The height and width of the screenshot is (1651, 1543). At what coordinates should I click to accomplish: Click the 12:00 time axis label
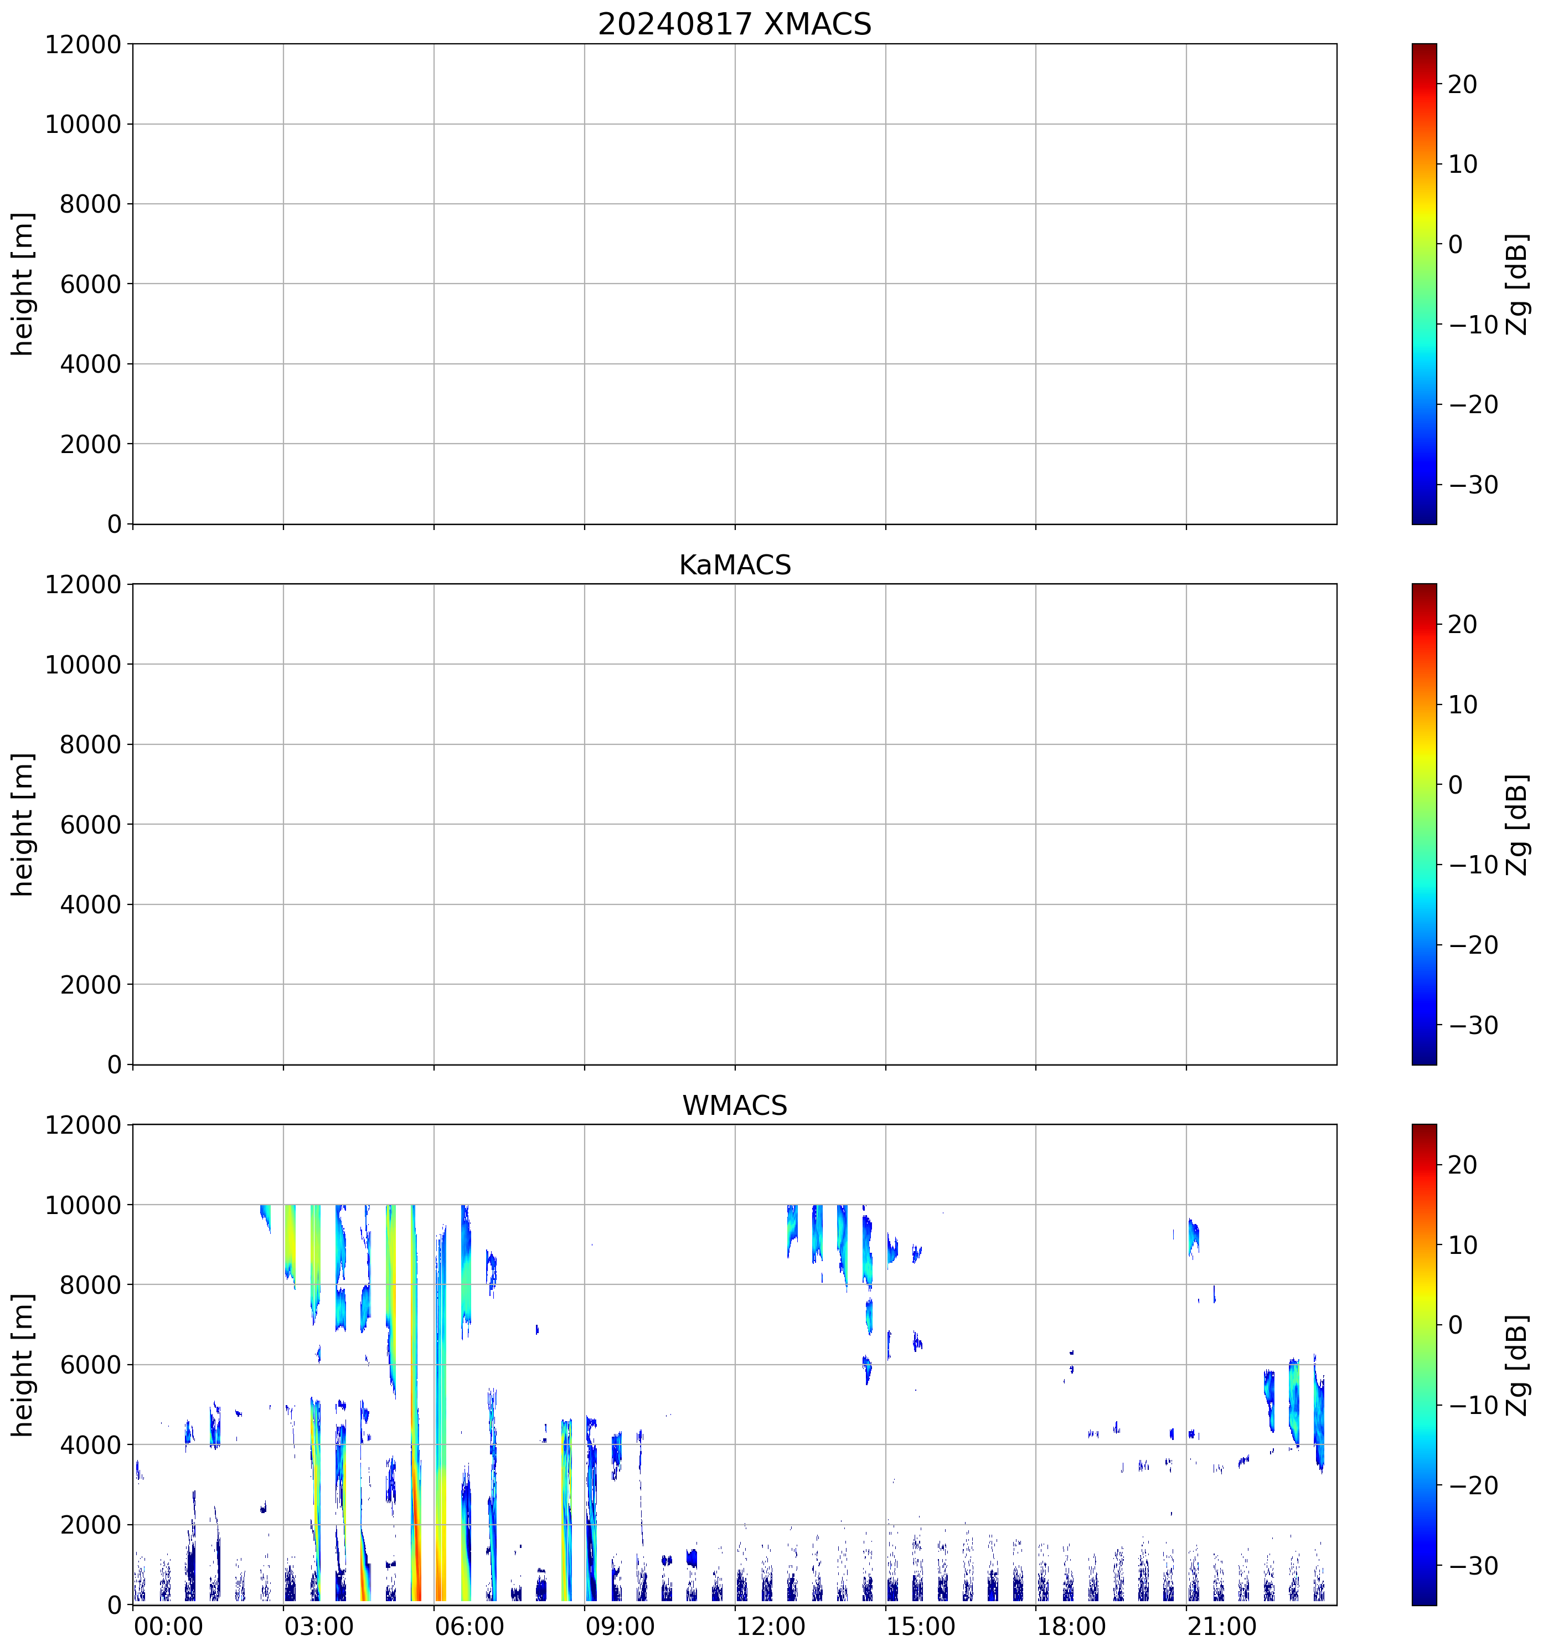770,1626
